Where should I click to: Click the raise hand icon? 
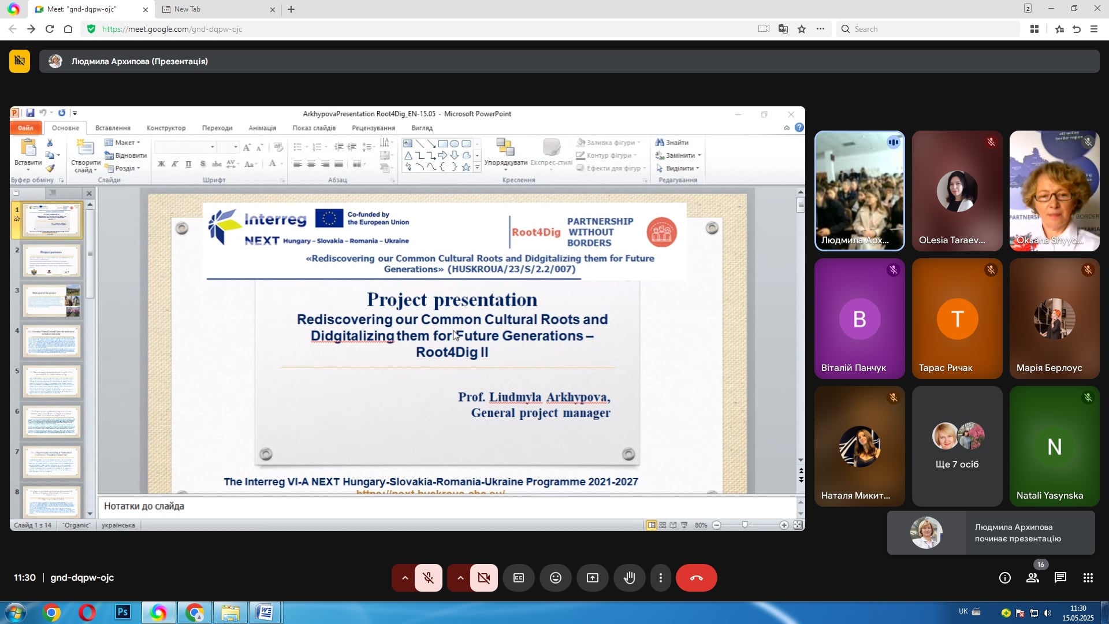[x=630, y=578]
